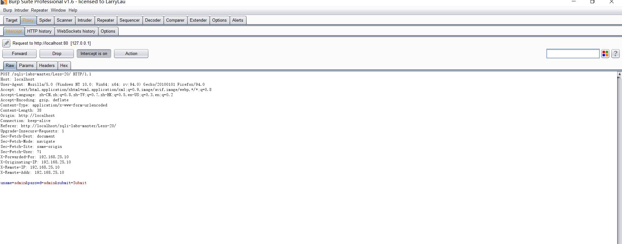The height and width of the screenshot is (244, 622).
Task: Click the Sec-Fetch-Site: same-origin line
Action: pyautogui.click(x=31, y=147)
